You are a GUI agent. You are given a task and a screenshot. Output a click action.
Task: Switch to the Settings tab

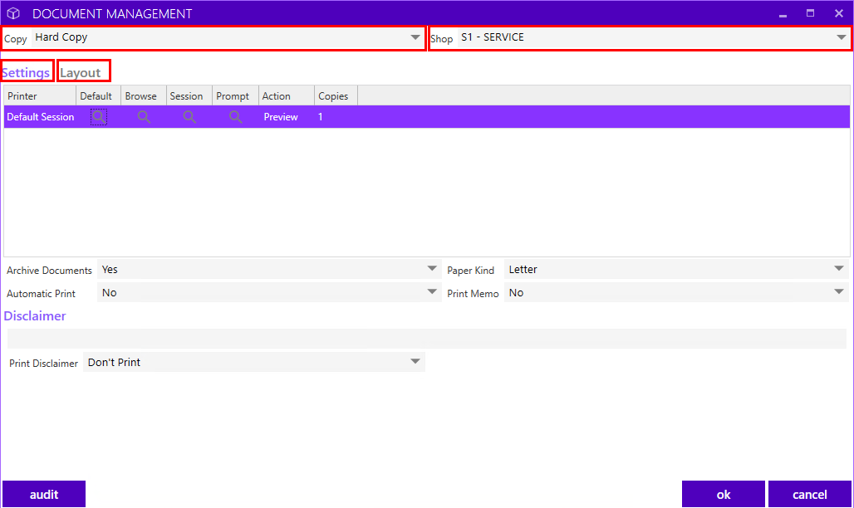(x=26, y=72)
